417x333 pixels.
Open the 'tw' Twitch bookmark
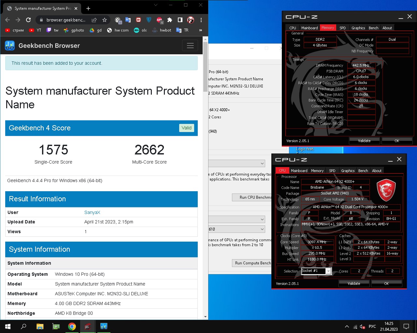[52, 30]
